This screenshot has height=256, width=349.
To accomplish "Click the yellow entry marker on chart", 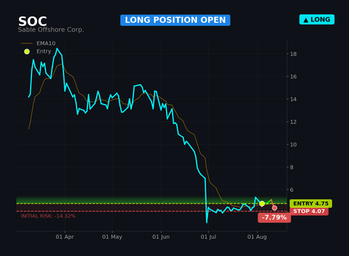I will [262, 204].
